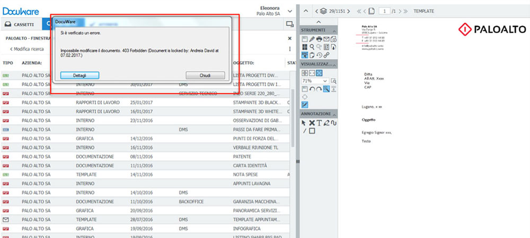Screen dimensions: 530x238
Task: Select the line annotation tool
Action: (x=305, y=131)
